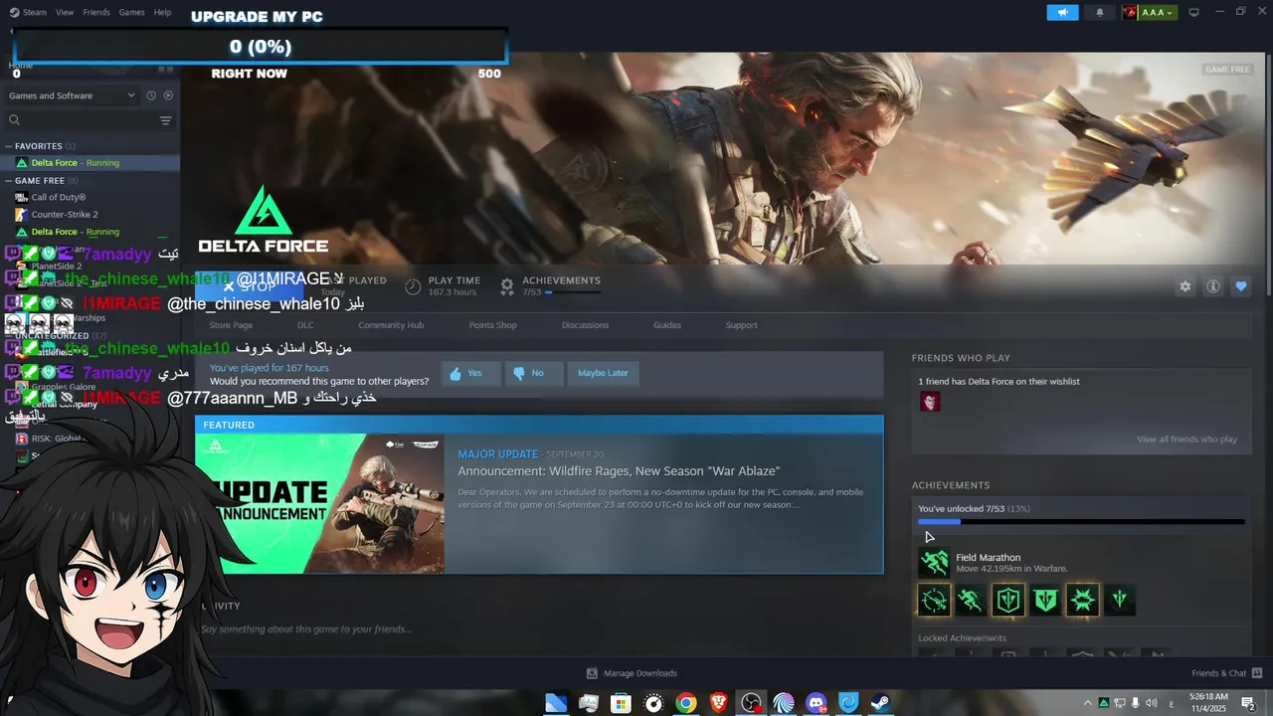Click the Play Time clock icon
The width and height of the screenshot is (1273, 716).
413,286
